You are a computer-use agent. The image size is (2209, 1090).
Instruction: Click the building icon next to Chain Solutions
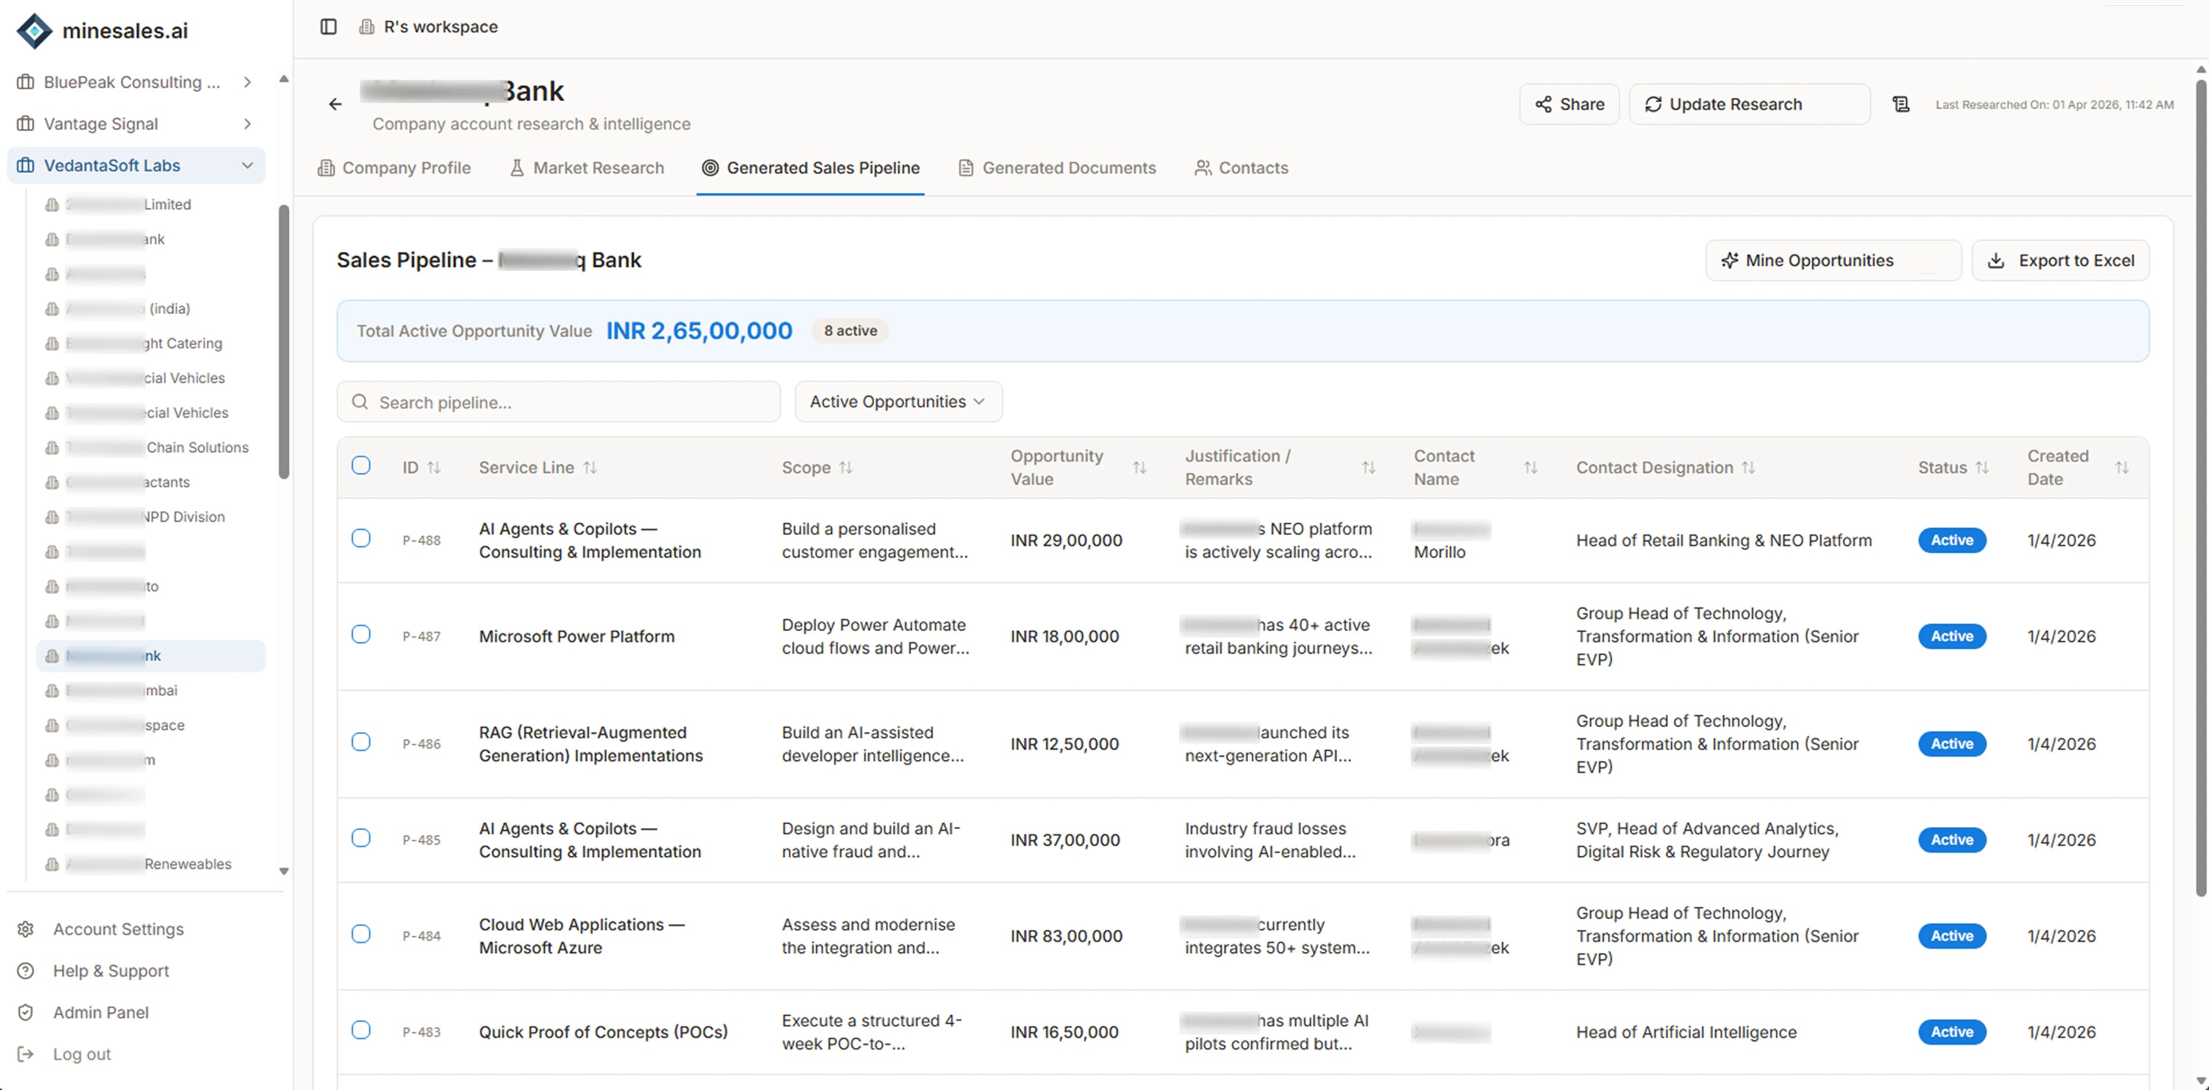tap(52, 448)
